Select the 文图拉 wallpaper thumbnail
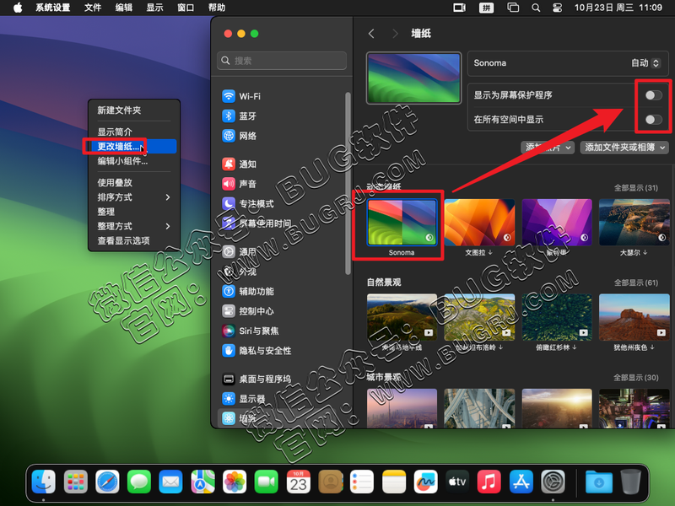Viewport: 675px width, 506px height. click(x=479, y=223)
